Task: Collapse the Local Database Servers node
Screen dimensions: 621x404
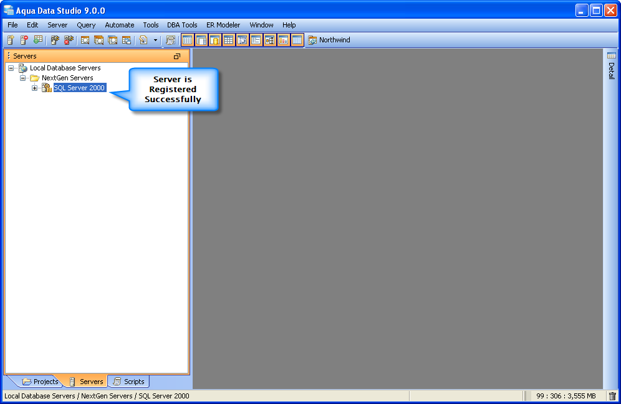Action: tap(11, 68)
